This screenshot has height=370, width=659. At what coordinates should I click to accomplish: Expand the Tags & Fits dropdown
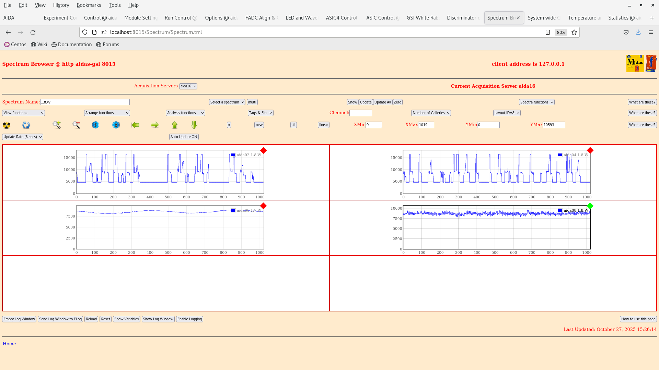click(260, 113)
